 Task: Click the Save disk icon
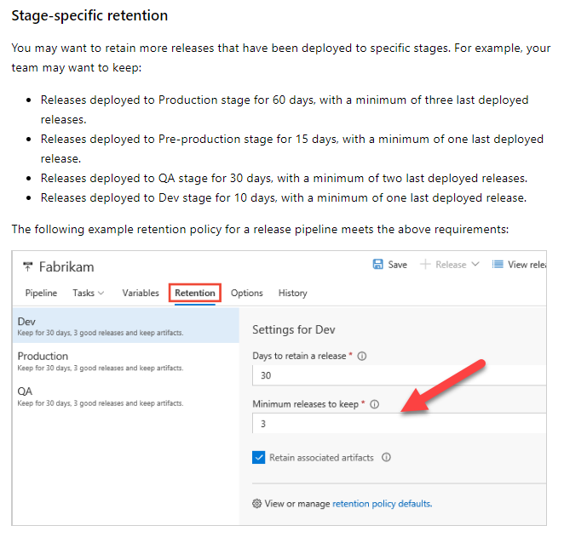click(x=377, y=265)
